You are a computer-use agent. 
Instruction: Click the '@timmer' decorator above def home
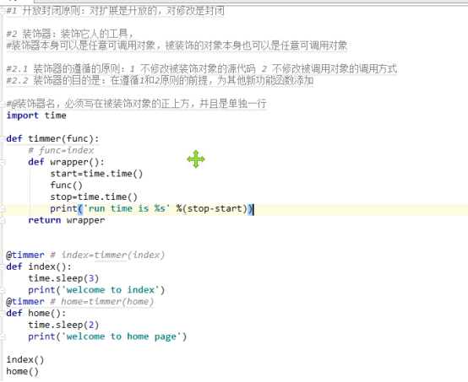tap(25, 302)
